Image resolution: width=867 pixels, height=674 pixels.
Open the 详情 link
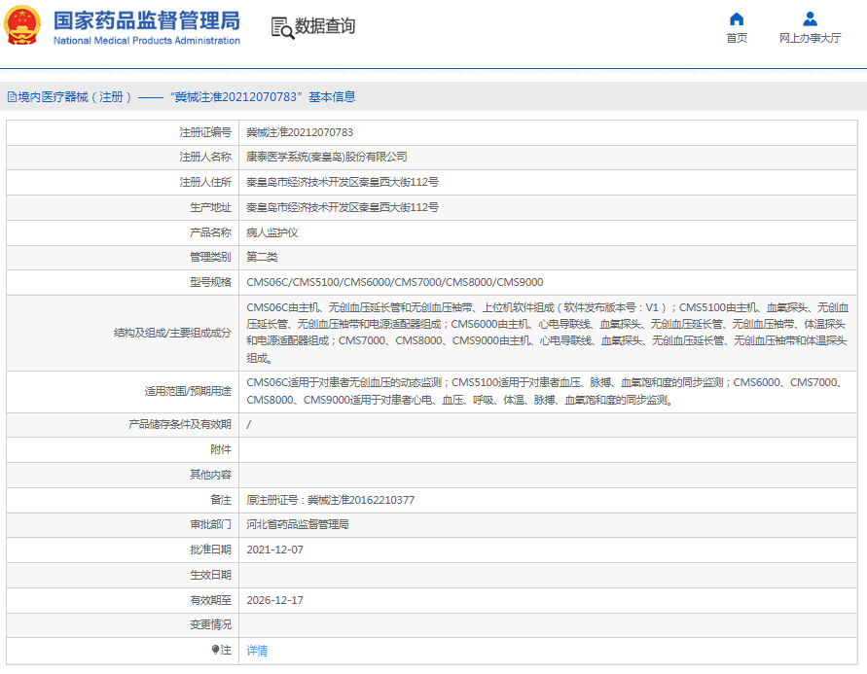tap(257, 651)
